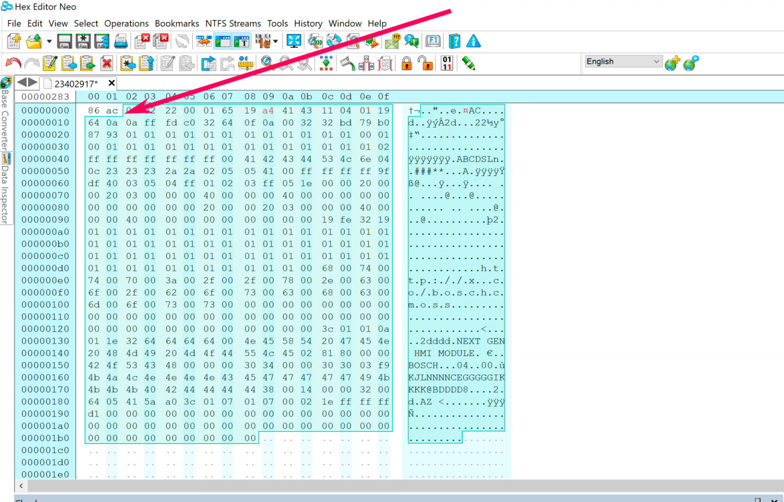Open feedback envelope with question marks
784x502 pixels.
pyautogui.click(x=393, y=41)
